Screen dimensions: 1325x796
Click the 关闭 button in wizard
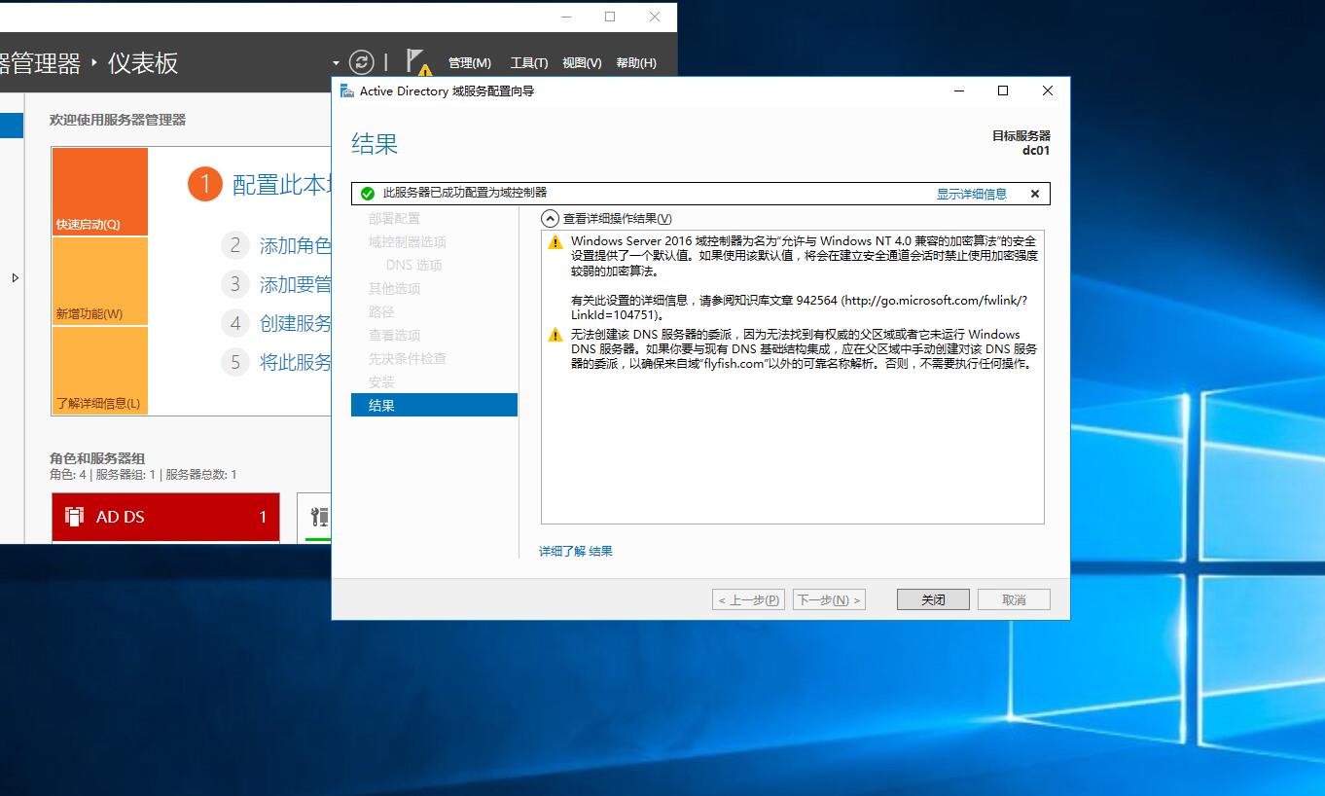point(933,599)
